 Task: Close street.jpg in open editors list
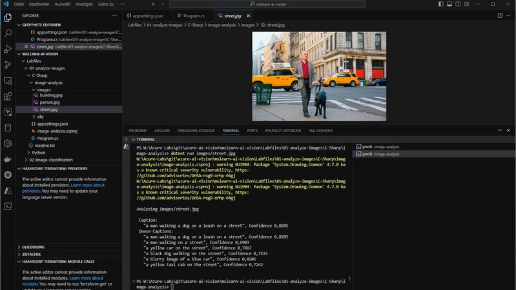(26, 46)
